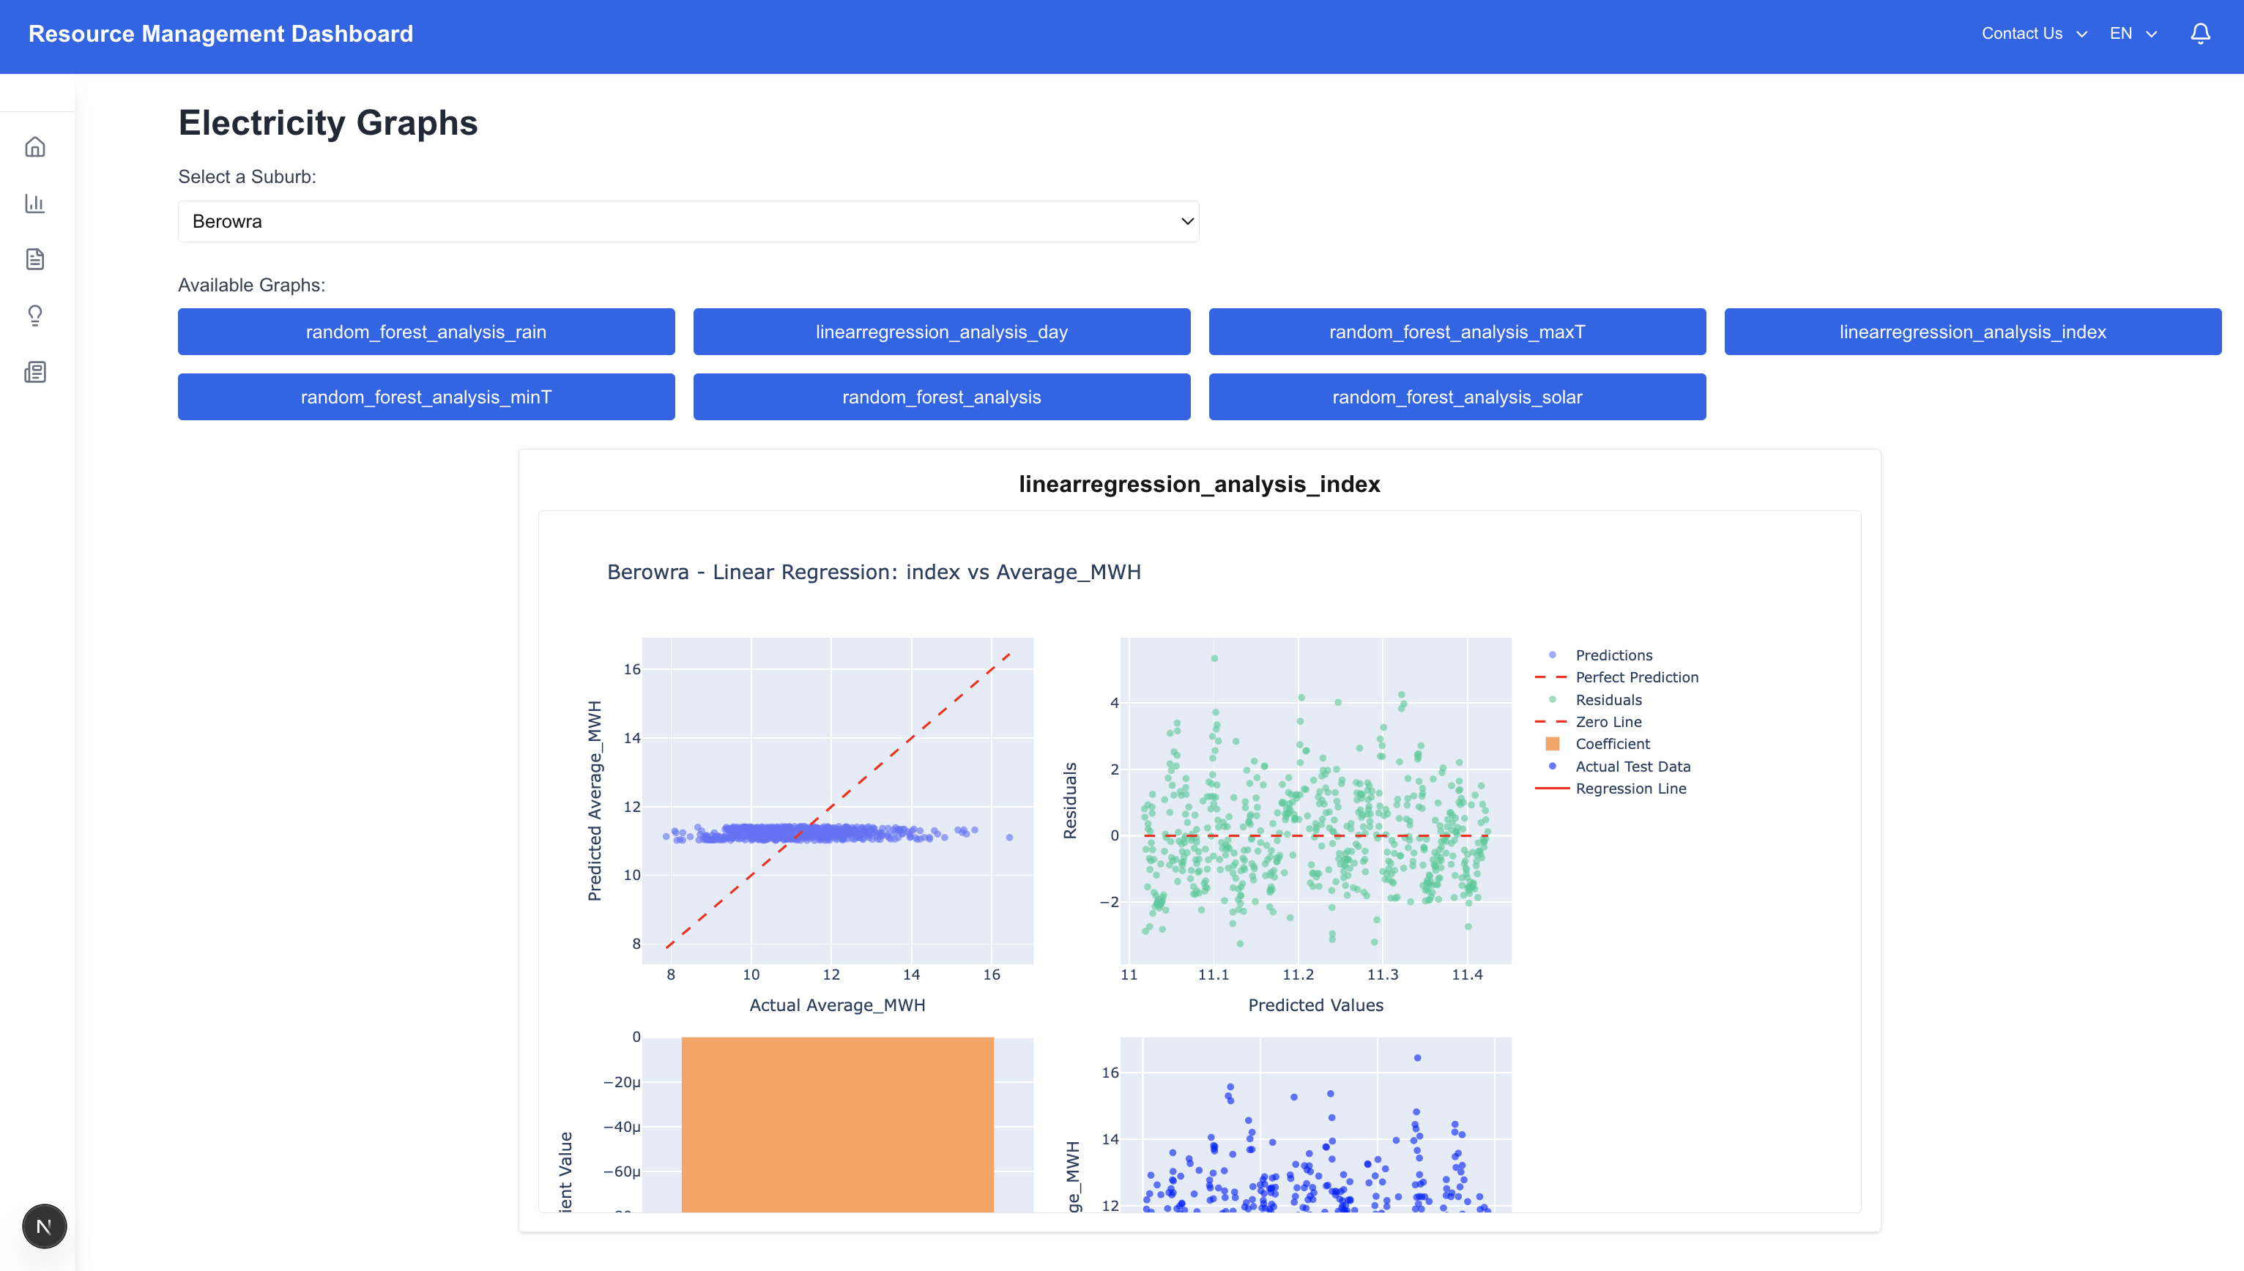Click the notification bell icon

2200,33
